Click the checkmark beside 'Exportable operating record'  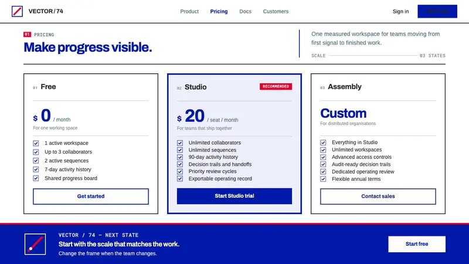pos(180,179)
